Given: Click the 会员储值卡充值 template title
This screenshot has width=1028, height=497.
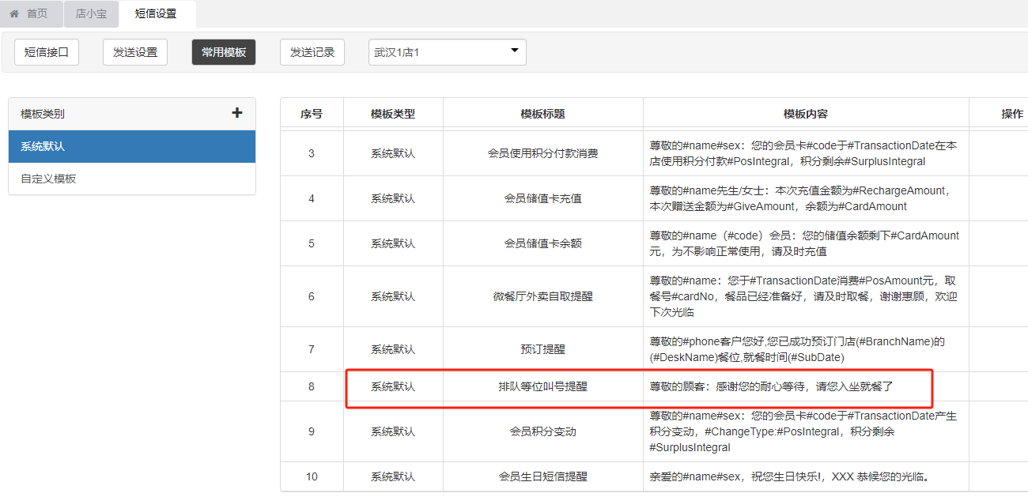Looking at the screenshot, I should click(x=542, y=198).
